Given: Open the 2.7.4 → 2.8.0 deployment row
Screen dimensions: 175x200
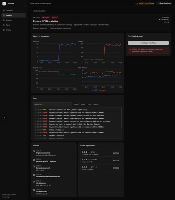Looking at the screenshot, I should [101, 161].
